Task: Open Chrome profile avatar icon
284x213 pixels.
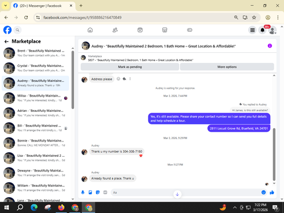Action: click(268, 18)
